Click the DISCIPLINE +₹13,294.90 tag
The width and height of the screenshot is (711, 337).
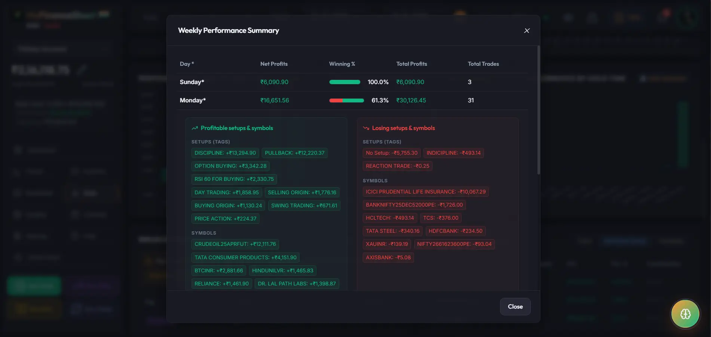[x=225, y=153]
